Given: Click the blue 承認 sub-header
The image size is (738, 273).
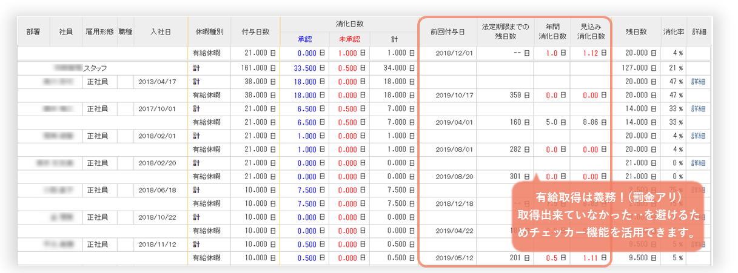Looking at the screenshot, I should coord(304,39).
